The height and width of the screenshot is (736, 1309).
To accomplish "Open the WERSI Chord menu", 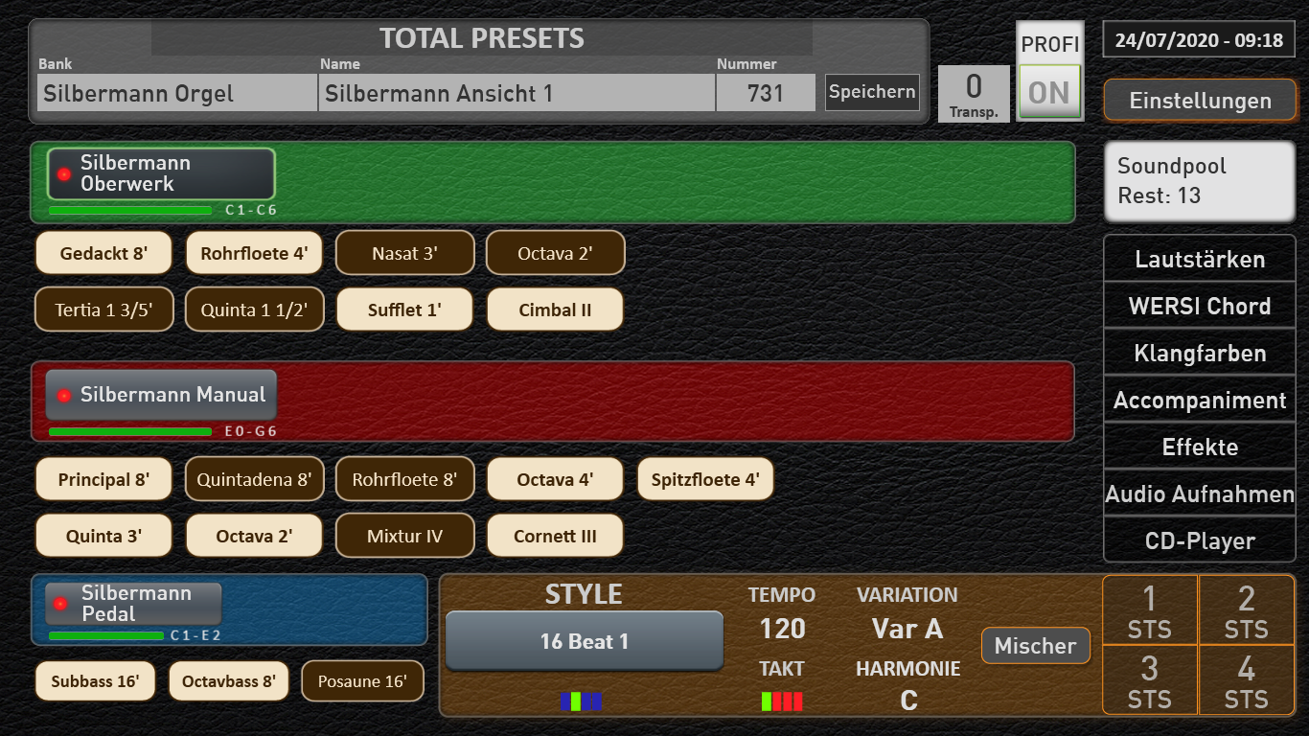I will coord(1200,307).
